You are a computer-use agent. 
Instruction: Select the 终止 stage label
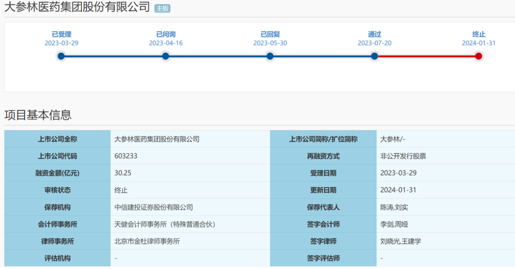479,34
